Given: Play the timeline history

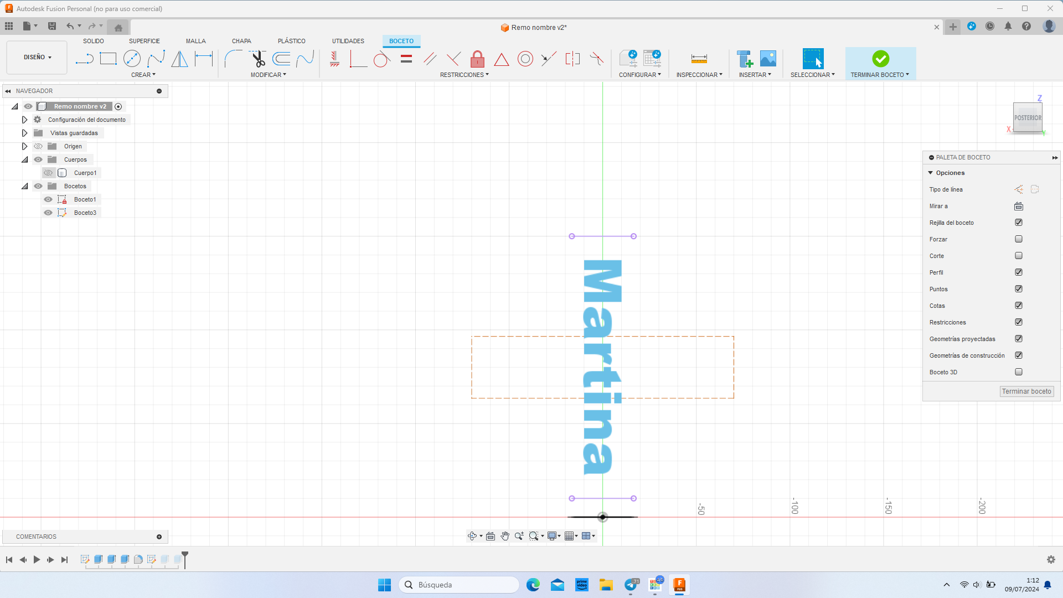Looking at the screenshot, I should (x=37, y=560).
